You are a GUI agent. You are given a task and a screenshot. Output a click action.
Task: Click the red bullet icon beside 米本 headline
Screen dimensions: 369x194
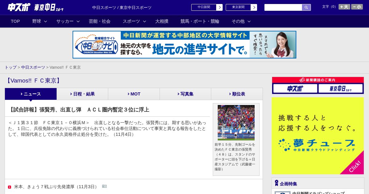(10, 187)
